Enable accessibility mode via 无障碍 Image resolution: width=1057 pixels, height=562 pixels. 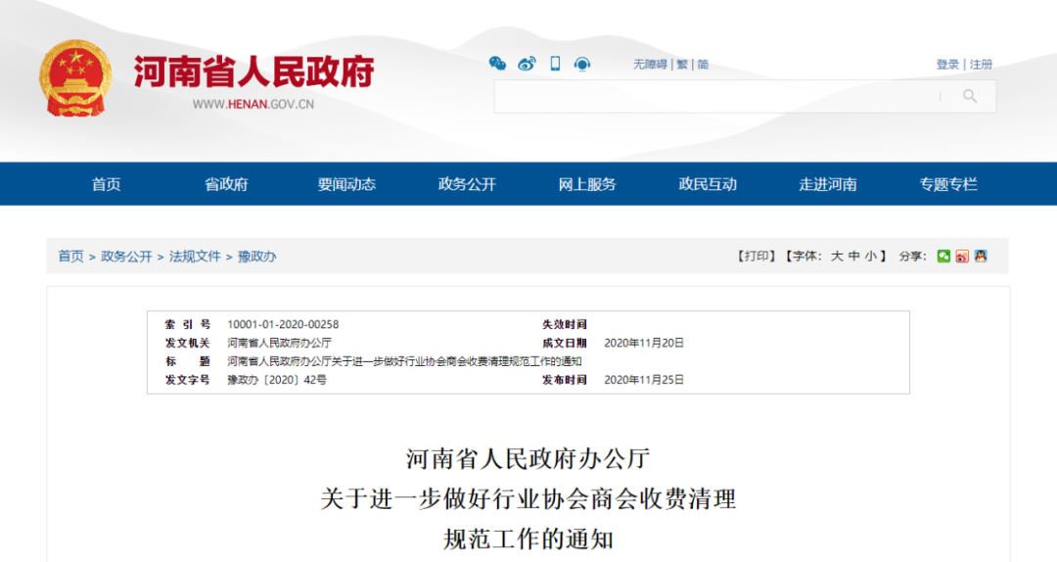click(x=649, y=65)
